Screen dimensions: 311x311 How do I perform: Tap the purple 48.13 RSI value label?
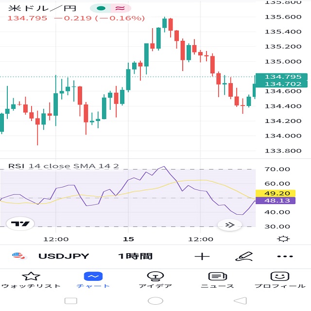(x=276, y=201)
